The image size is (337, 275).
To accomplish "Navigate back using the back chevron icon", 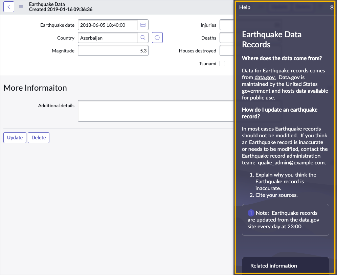I will (x=9, y=7).
